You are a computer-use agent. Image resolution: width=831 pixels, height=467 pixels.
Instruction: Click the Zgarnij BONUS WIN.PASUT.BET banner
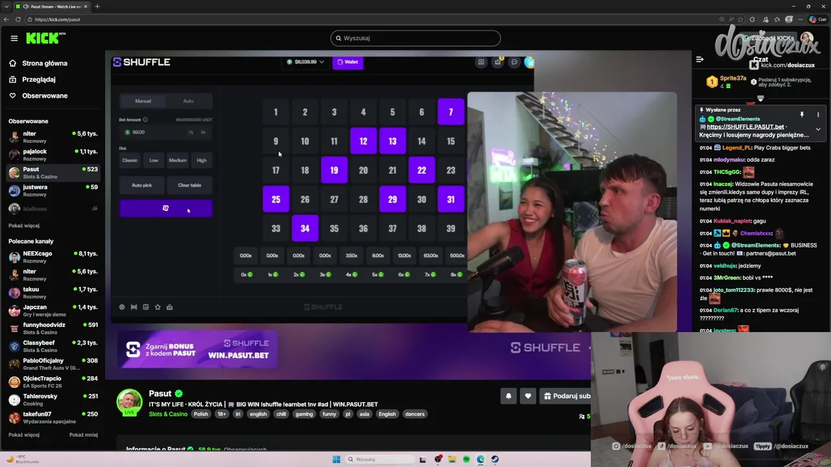point(197,350)
